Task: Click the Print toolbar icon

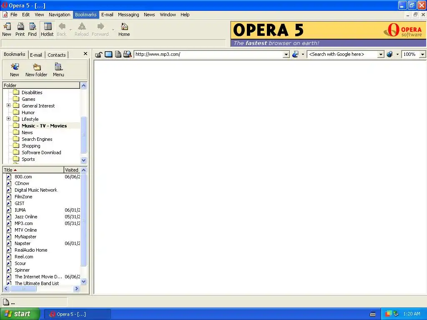Action: (20, 29)
